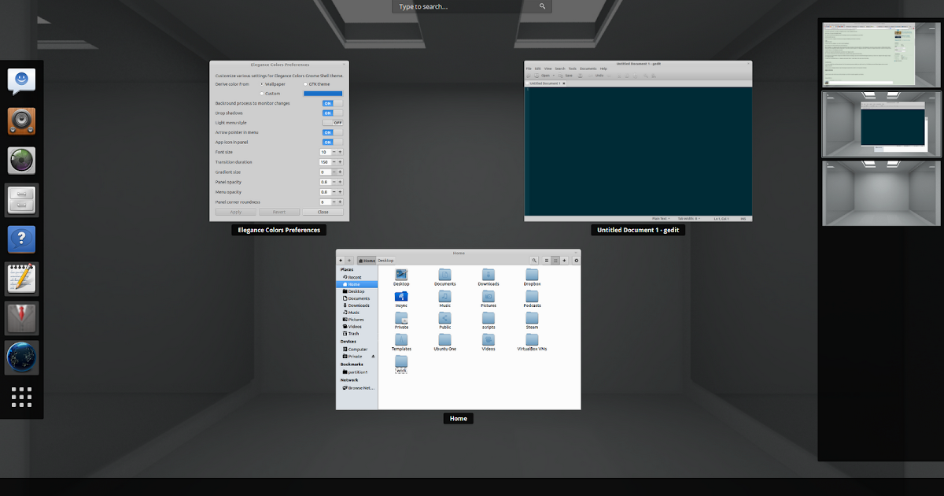Viewport: 944px width, 496px height.
Task: Launch the file manager from the dock
Action: 21,200
